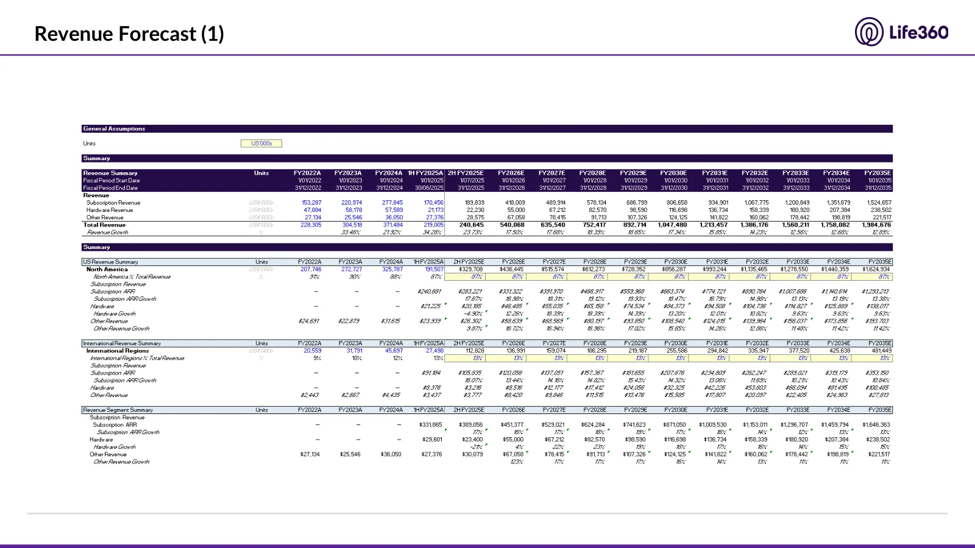Viewport: 975px width, 548px height.
Task: Select Hardware Revenue value 238,502
Action: (x=881, y=210)
